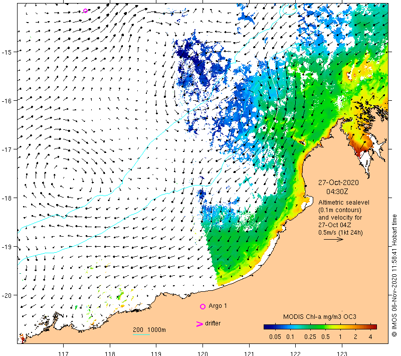Click the 'drifter' legend label

coord(213,323)
